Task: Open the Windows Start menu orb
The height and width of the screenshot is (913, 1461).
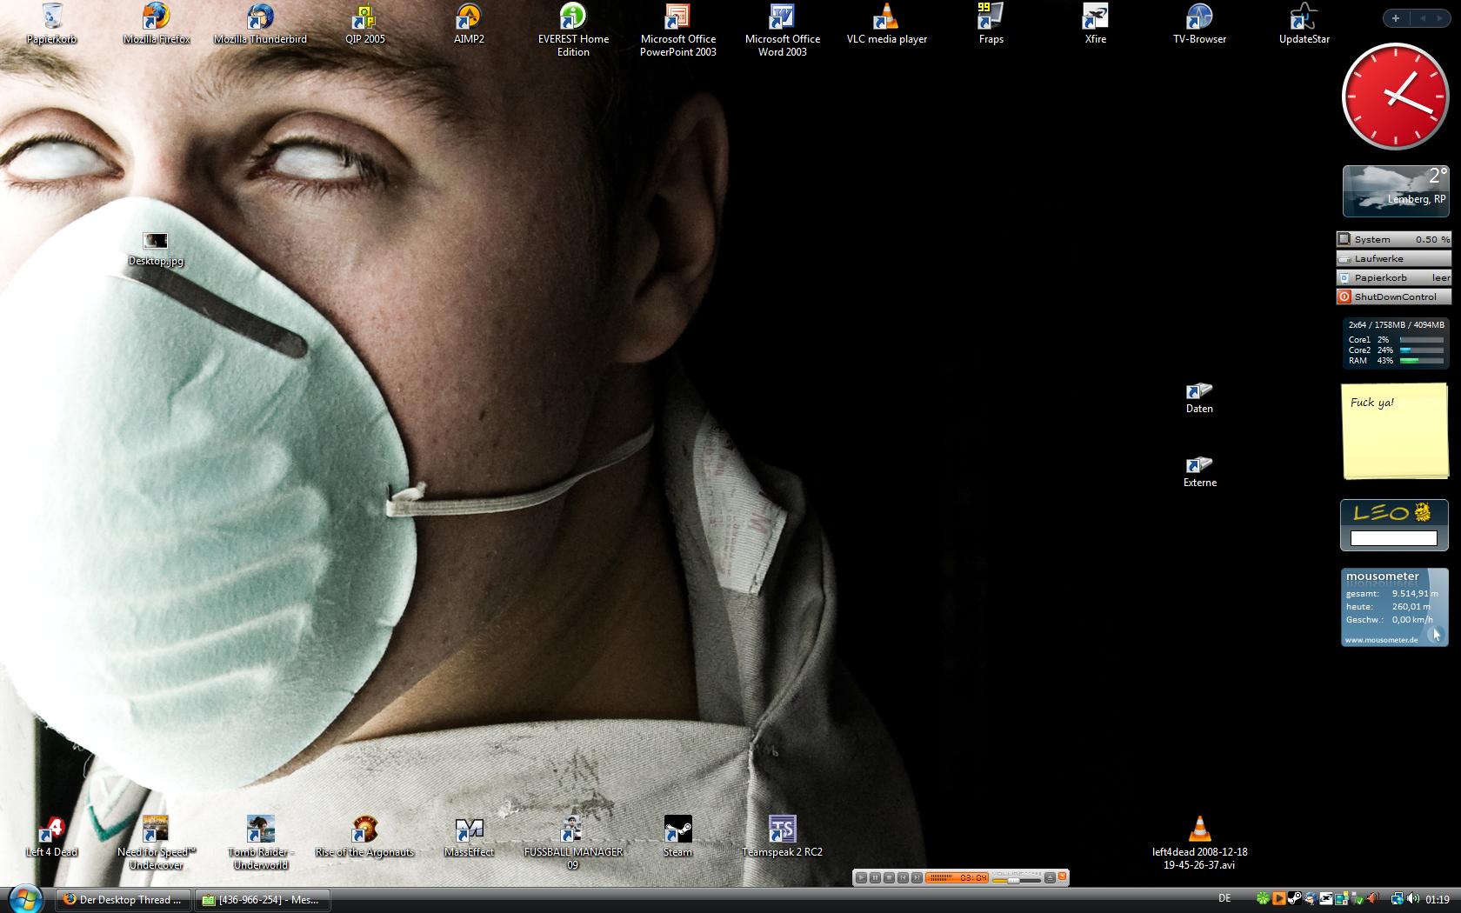Action: click(x=25, y=898)
